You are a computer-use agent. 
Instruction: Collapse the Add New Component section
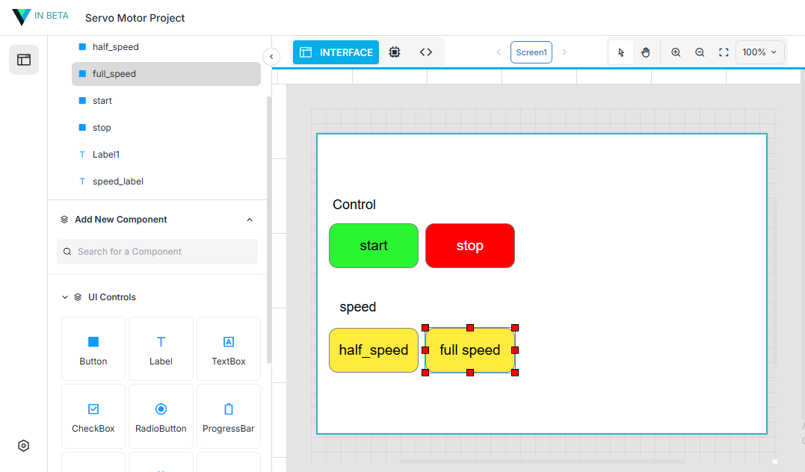[x=250, y=220]
